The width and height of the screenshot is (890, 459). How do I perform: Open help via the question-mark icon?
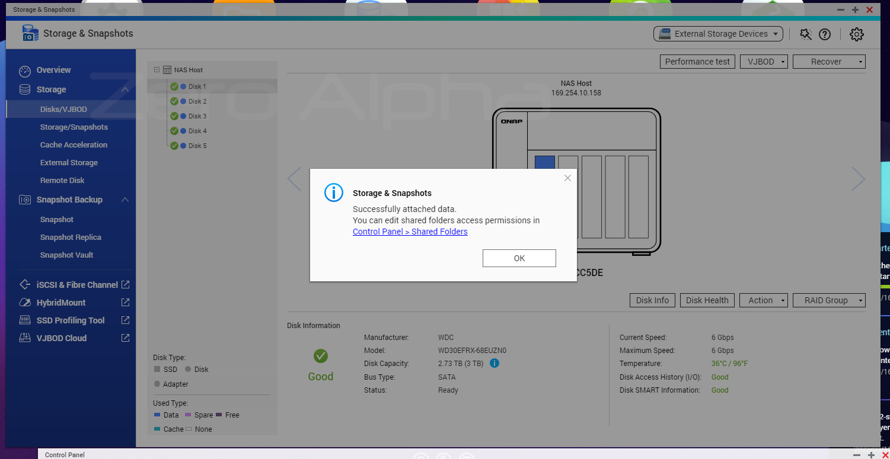(x=826, y=34)
